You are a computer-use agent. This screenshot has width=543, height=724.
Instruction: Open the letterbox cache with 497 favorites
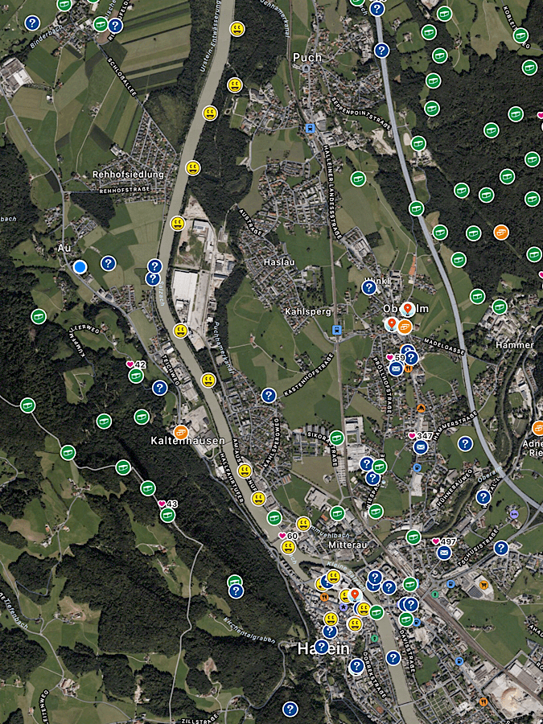pos(443,553)
